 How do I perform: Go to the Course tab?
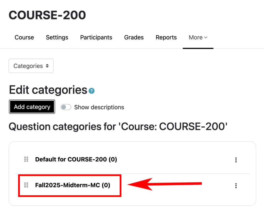(x=24, y=37)
